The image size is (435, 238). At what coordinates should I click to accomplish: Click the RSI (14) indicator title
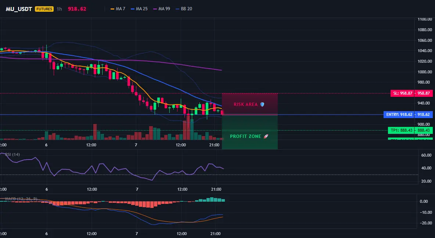tap(12, 154)
